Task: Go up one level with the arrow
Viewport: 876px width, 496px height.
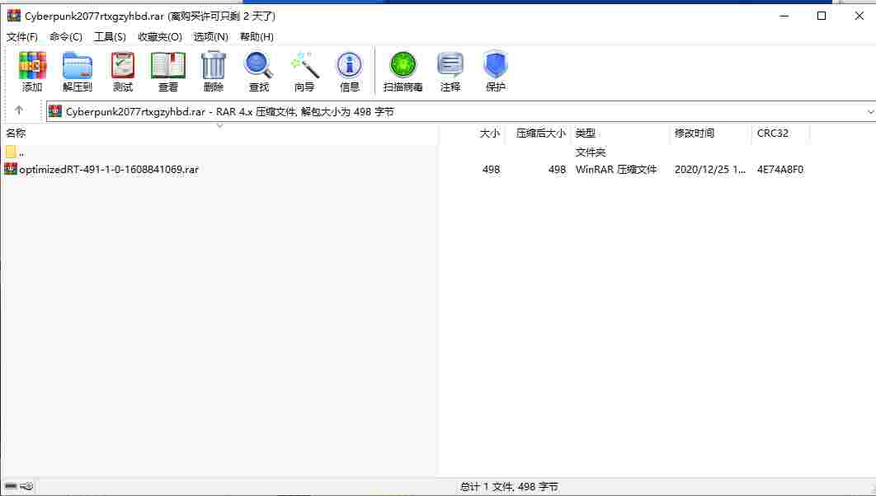Action: coord(19,110)
